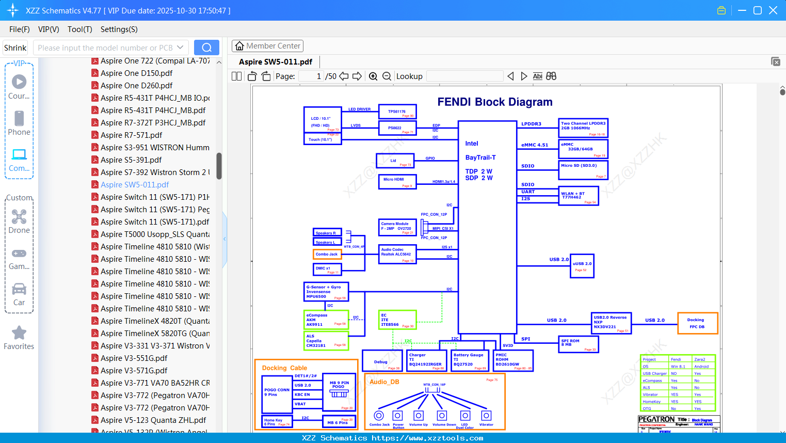
Task: Open Aspire R5-431T P4HCJ_MB IO file
Action: coord(151,98)
